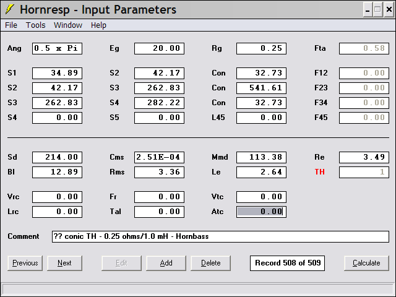Click the Tal field
Image resolution: width=396 pixels, height=297 pixels.
160,212
